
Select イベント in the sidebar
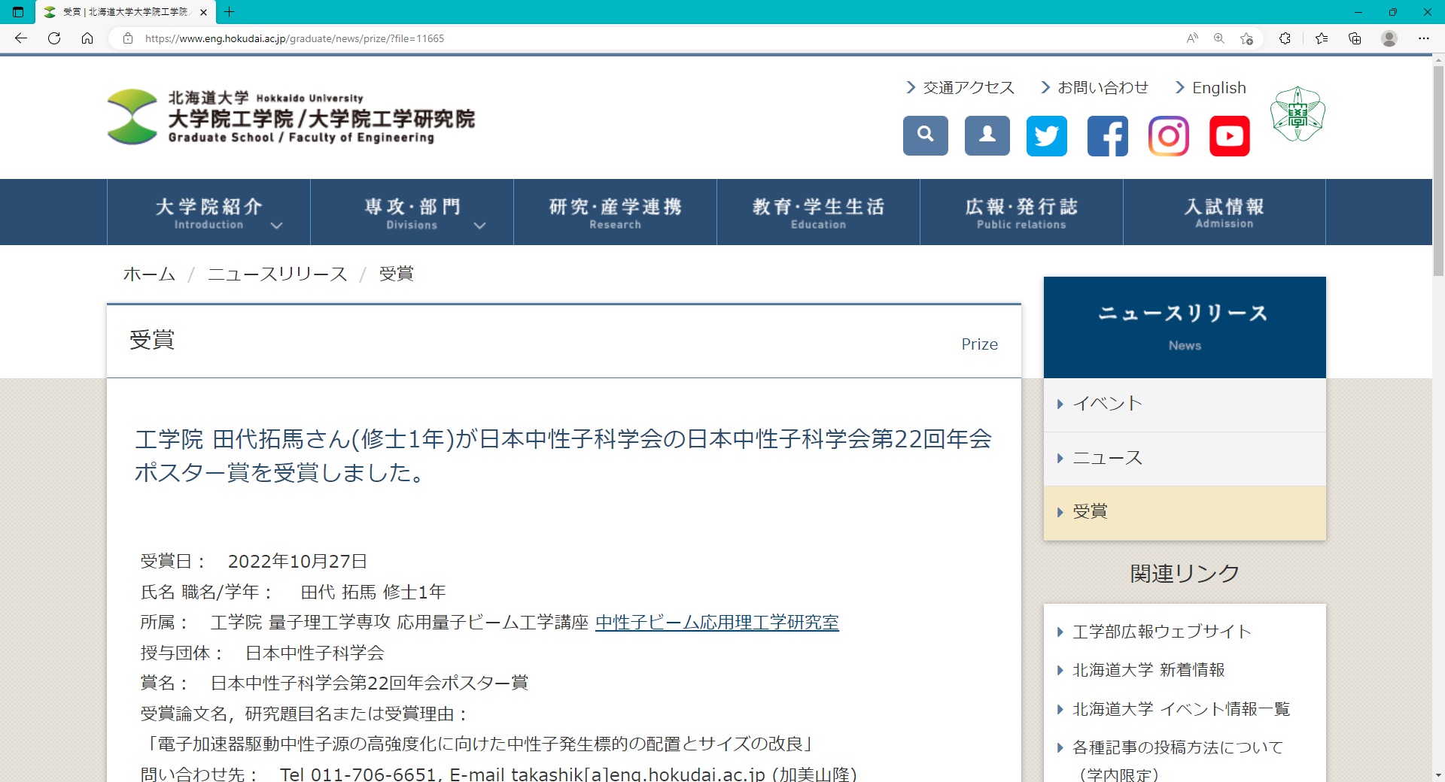(1185, 405)
